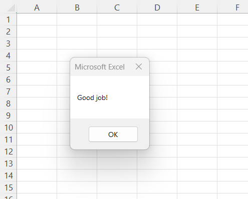The height and width of the screenshot is (199, 248).
Task: Select row 5 header
Action: point(9,67)
